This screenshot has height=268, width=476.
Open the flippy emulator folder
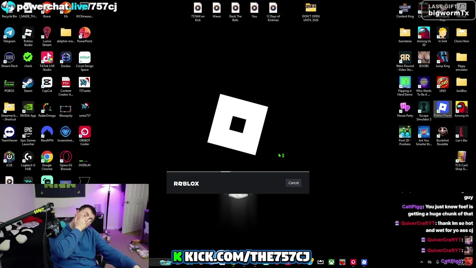pyautogui.click(x=461, y=61)
